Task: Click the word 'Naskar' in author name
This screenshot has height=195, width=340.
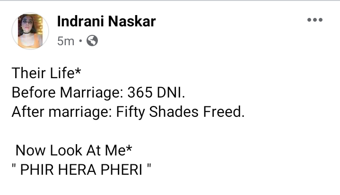Action: pos(132,21)
